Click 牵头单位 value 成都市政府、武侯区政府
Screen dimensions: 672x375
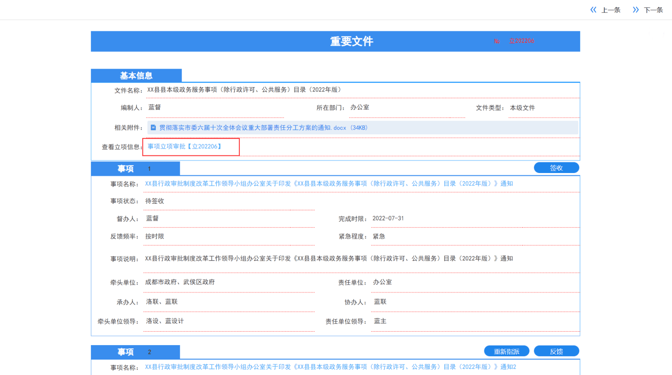(x=180, y=282)
